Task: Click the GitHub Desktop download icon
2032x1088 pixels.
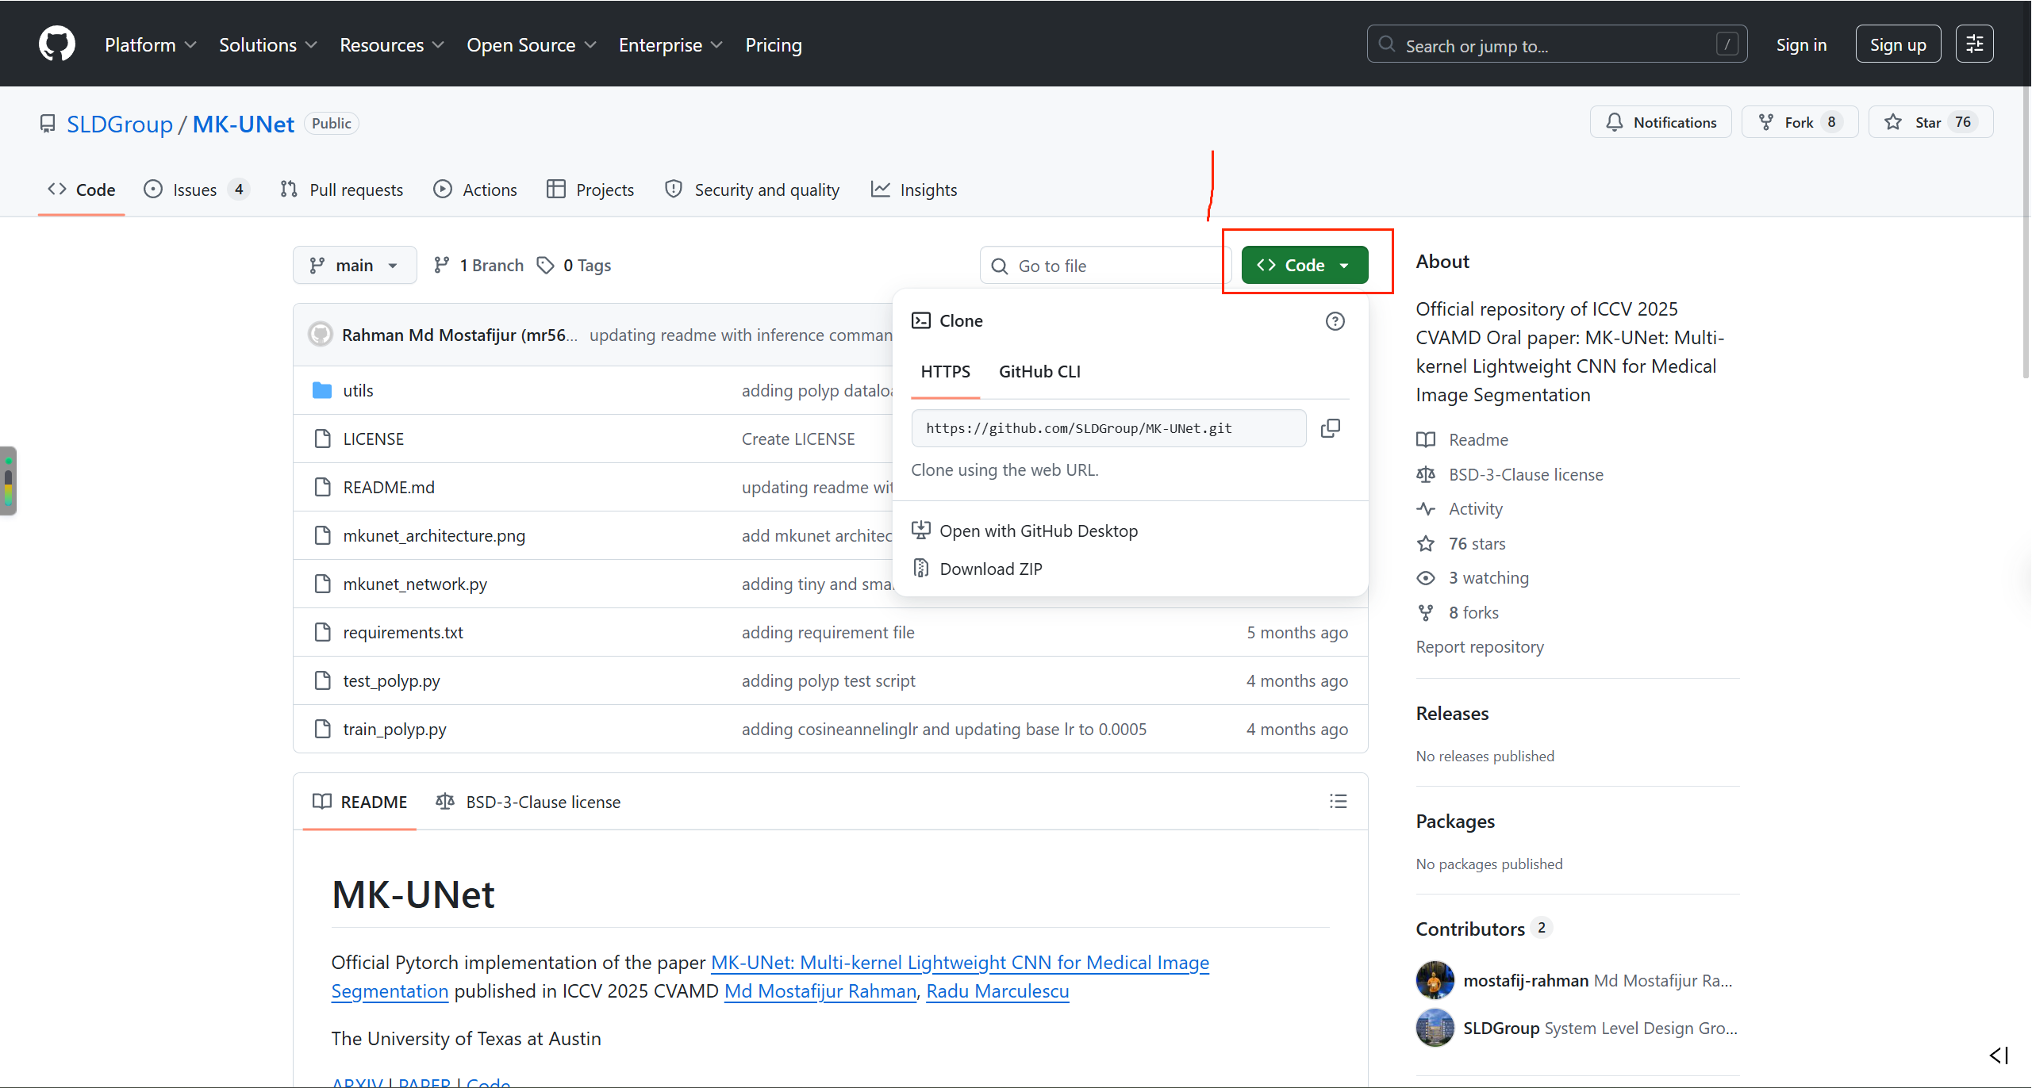Action: [x=920, y=530]
